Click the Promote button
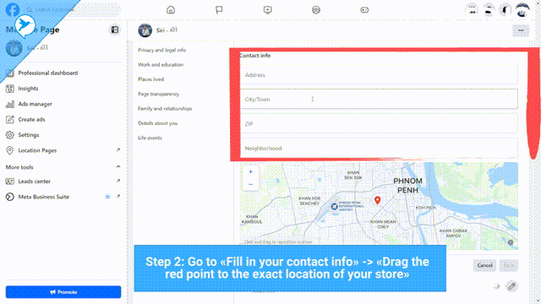Image resolution: width=541 pixels, height=304 pixels. click(63, 292)
